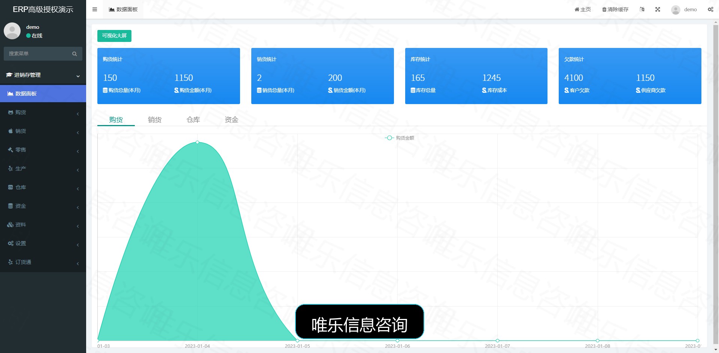Open the 欠款统计 statistics card
Screen dimensions: 719x353
630,76
